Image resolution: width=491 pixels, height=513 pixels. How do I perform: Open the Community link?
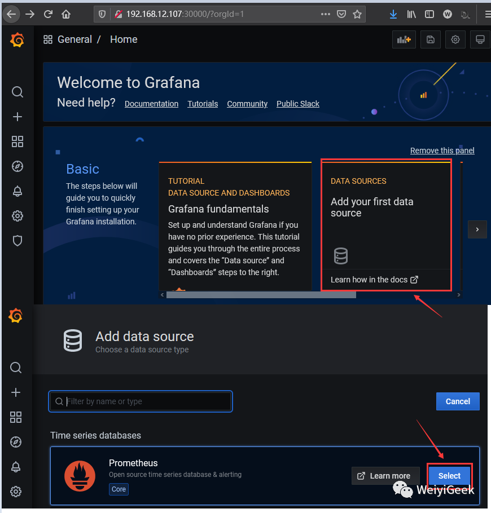coord(247,104)
